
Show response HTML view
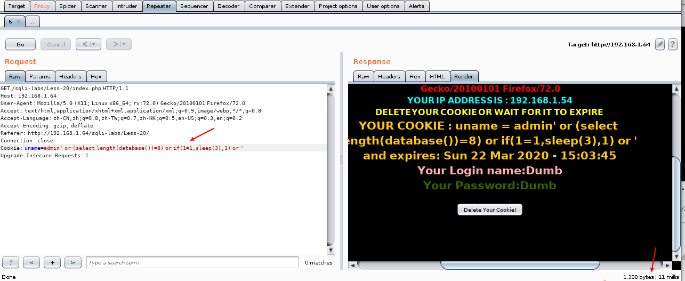point(438,76)
